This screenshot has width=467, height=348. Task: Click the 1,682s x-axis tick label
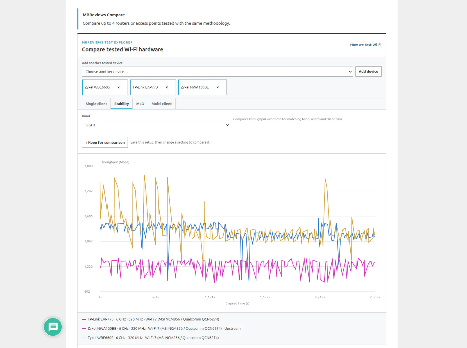click(265, 297)
